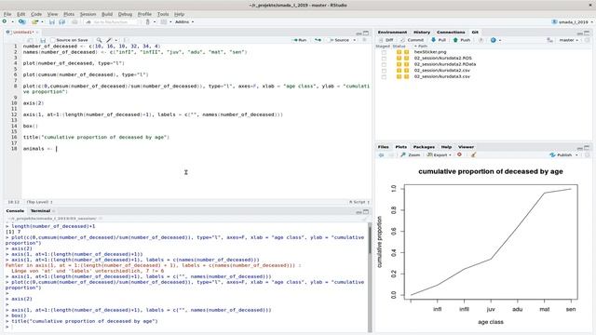Image resolution: width=596 pixels, height=335 pixels.
Task: Open the R Script file type selector
Action: point(359,202)
